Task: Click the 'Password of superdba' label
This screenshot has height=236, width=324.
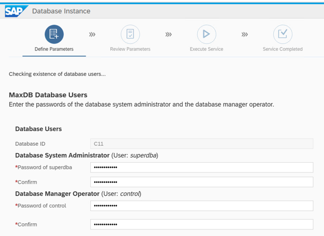Action: 44,168
